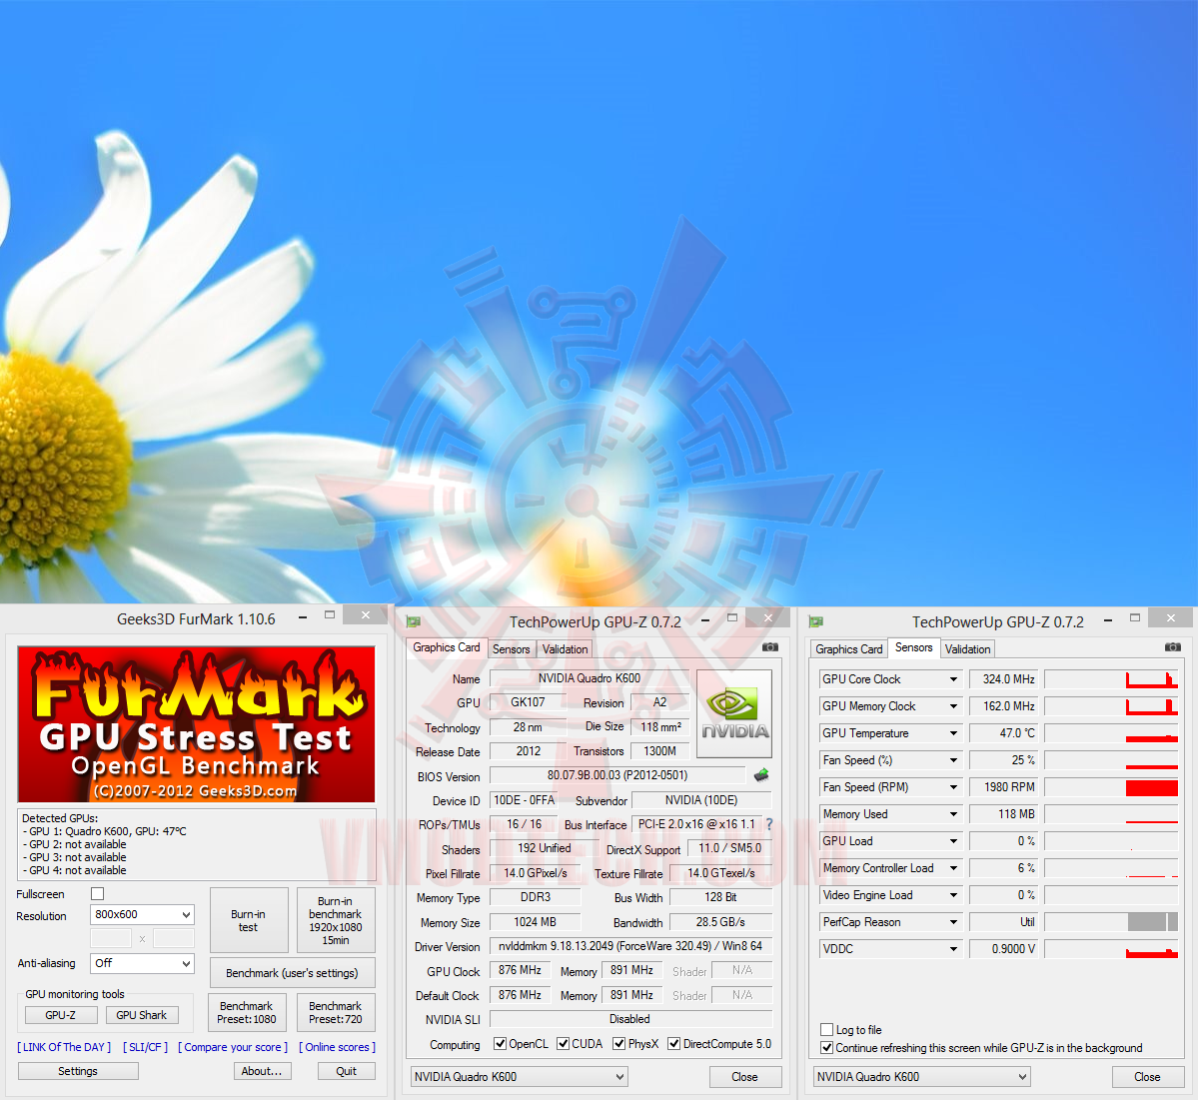The image size is (1198, 1100).
Task: Click the camera screenshot icon in Graphics Card GPU-Z window
Action: [x=770, y=647]
